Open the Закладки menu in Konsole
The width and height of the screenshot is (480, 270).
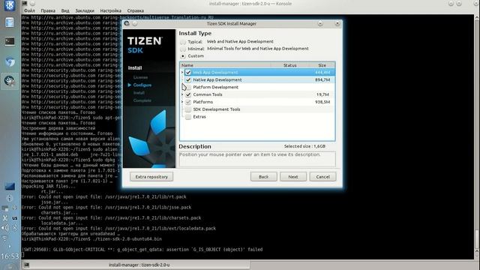coord(85,10)
